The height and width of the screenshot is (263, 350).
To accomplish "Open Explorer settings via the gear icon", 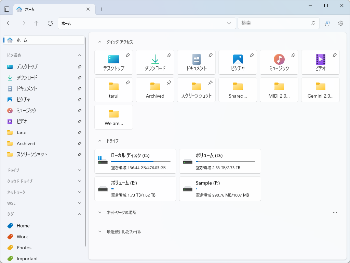I will point(340,23).
